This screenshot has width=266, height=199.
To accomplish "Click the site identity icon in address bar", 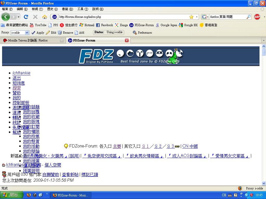I will point(55,17).
